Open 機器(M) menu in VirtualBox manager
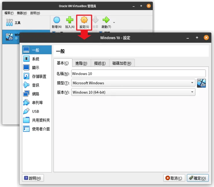214x187 pixels. coord(22,13)
